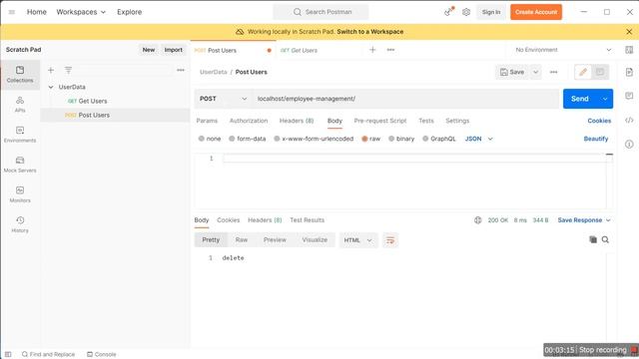Click the create new collection plus icon

[51, 71]
